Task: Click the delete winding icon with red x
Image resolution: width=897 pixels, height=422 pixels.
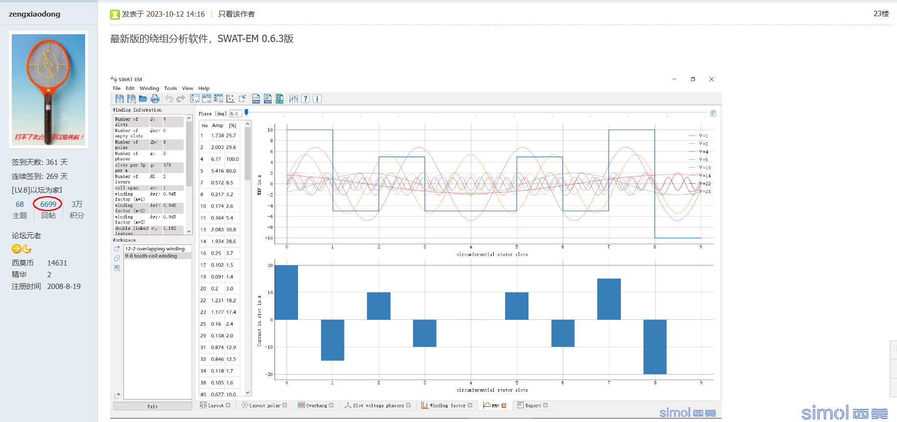Action: click(117, 396)
